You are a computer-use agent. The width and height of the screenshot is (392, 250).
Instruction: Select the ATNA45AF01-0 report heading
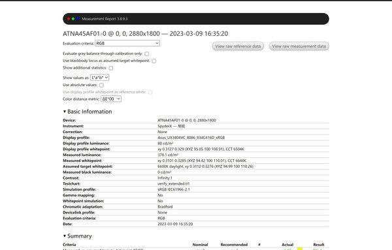[145, 33]
